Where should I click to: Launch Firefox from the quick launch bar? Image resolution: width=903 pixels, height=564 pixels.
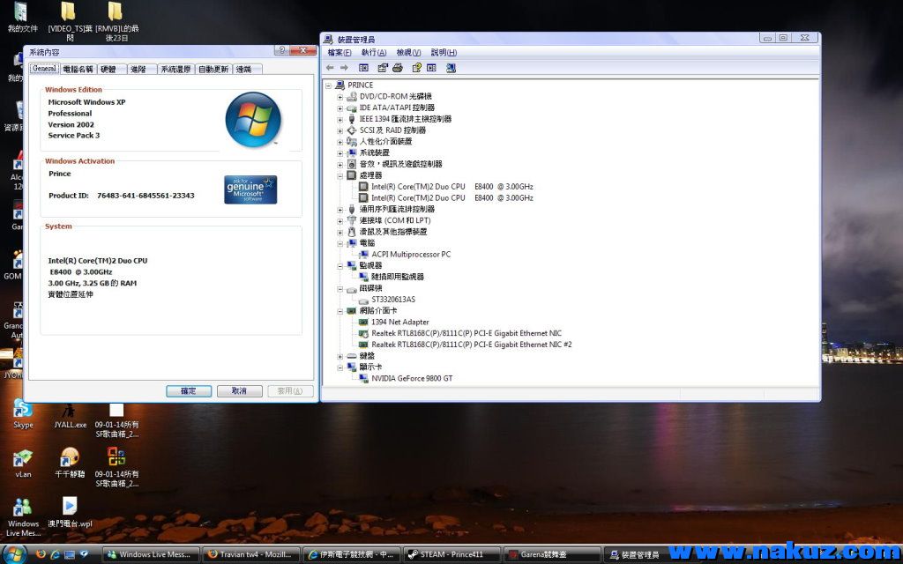(41, 555)
